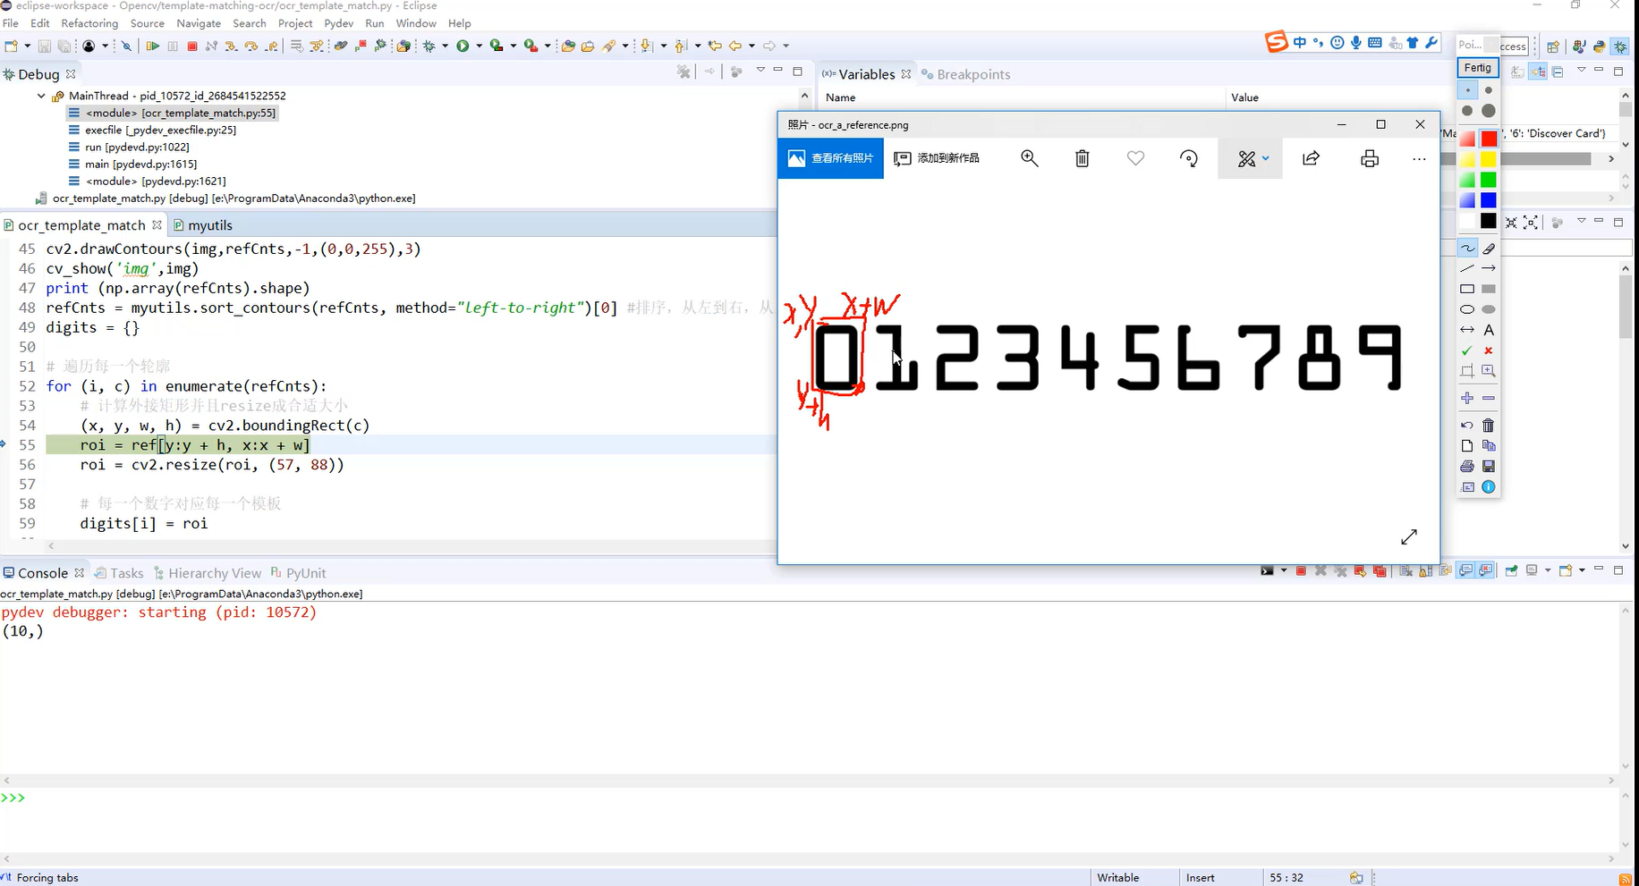Viewport: 1639px width, 886px height.
Task: Select the outlined ellipse tool in drawing palette
Action: click(1467, 309)
